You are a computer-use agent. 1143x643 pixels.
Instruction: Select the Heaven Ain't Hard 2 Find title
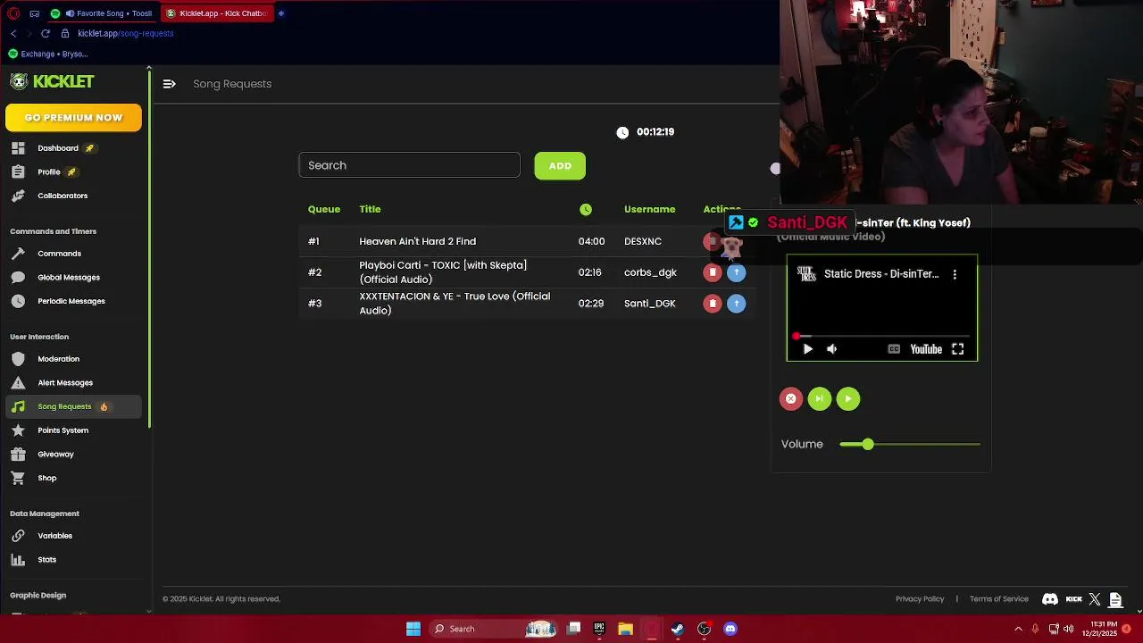point(418,241)
